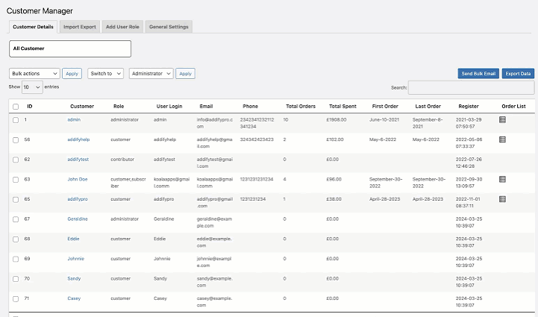
Task: Open the admin customer link
Action: coord(74,120)
